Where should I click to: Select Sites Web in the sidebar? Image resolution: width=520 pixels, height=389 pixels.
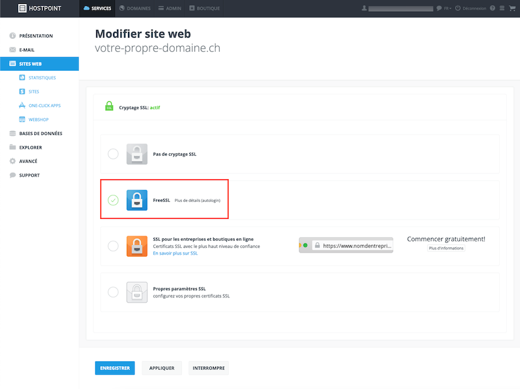pyautogui.click(x=39, y=64)
